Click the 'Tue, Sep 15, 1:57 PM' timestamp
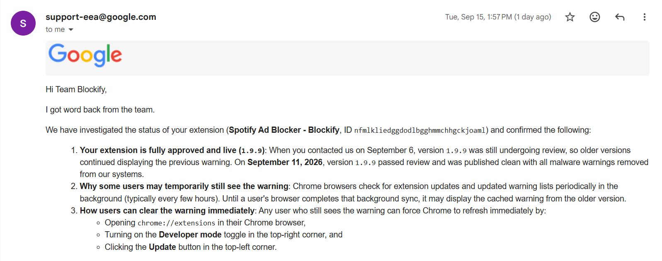This screenshot has height=261, width=662. [x=478, y=17]
